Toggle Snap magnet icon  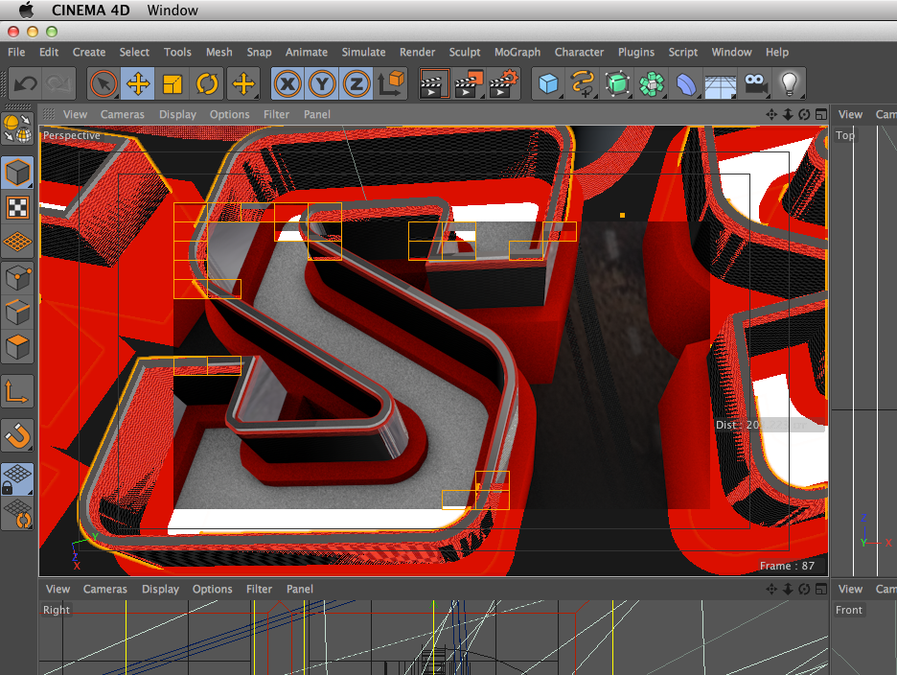pos(17,436)
